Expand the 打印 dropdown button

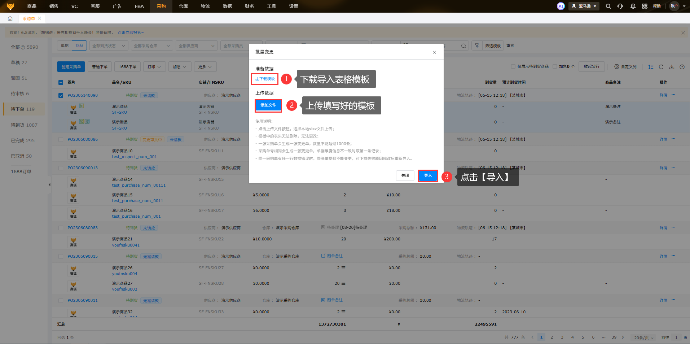pos(154,67)
